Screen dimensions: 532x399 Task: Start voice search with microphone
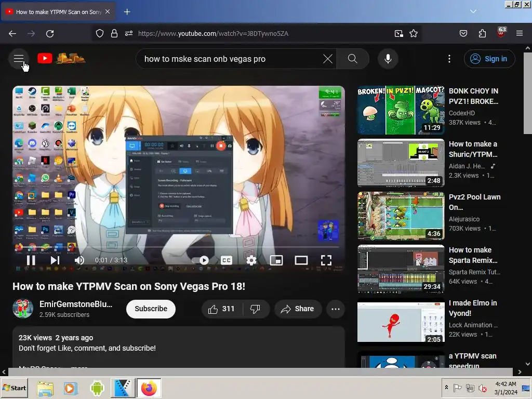coord(388,59)
